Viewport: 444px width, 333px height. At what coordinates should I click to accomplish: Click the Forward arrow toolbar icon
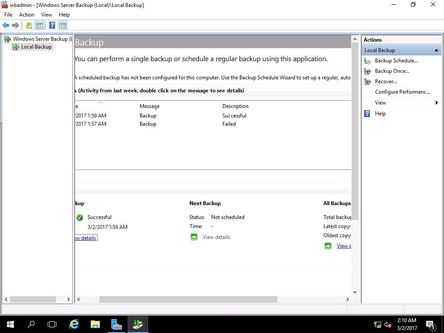pyautogui.click(x=16, y=26)
